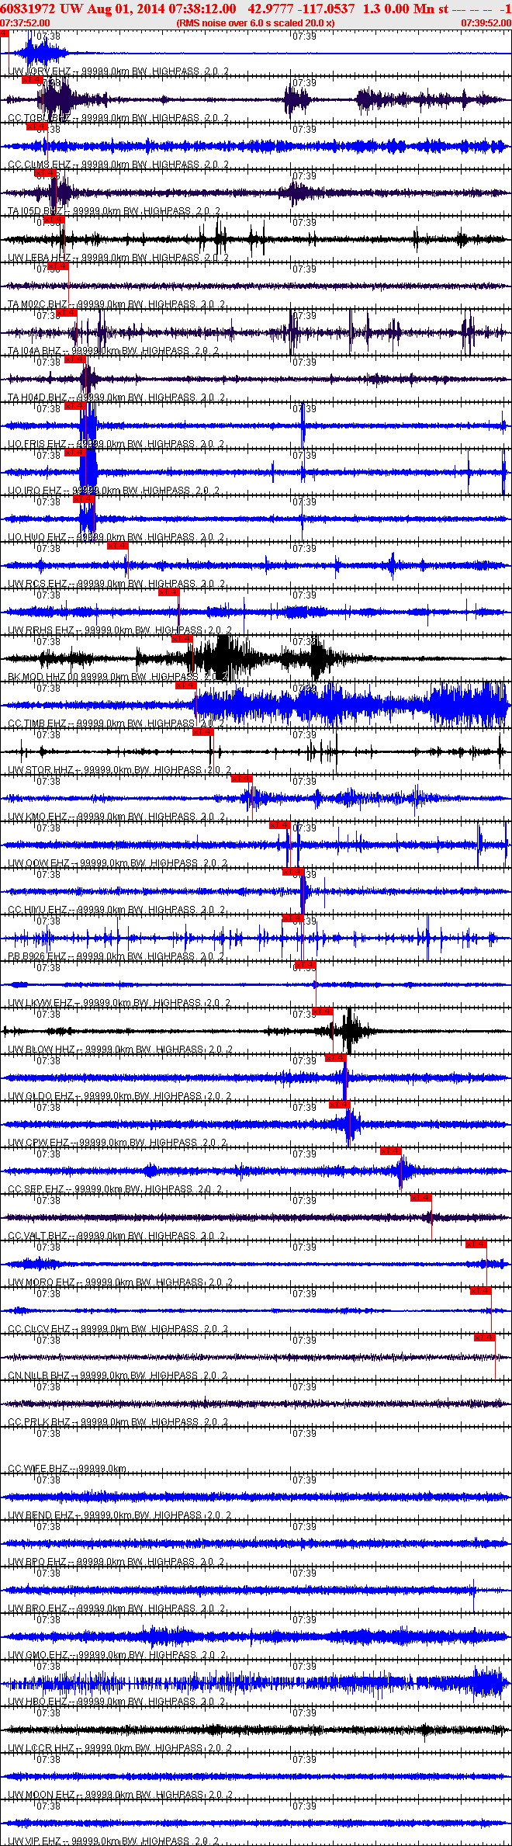Click the 07:38 time label on UW GMO trace
This screenshot has height=1846, width=512.
click(48, 1619)
